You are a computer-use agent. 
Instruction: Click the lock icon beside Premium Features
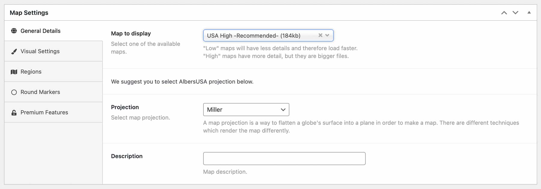14,112
